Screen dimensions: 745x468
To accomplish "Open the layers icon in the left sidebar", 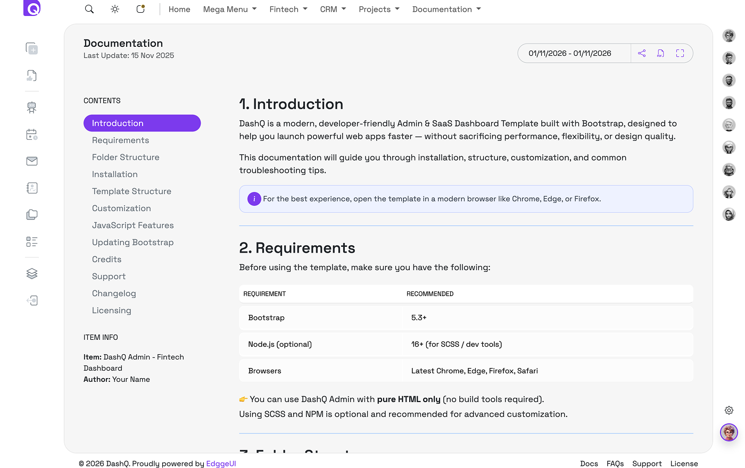I will click(31, 273).
